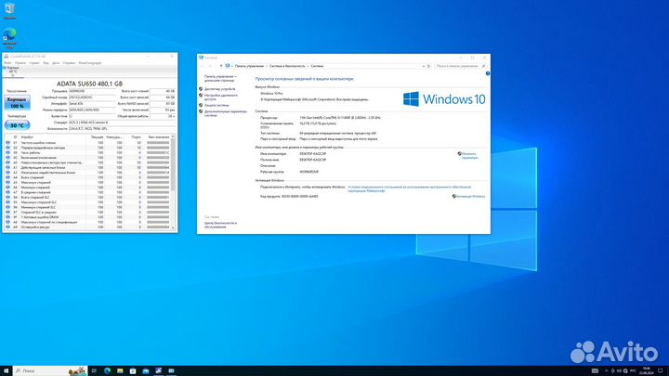The width and height of the screenshot is (669, 376).
Task: Open address bar history dropdown arrow
Action: point(424,66)
